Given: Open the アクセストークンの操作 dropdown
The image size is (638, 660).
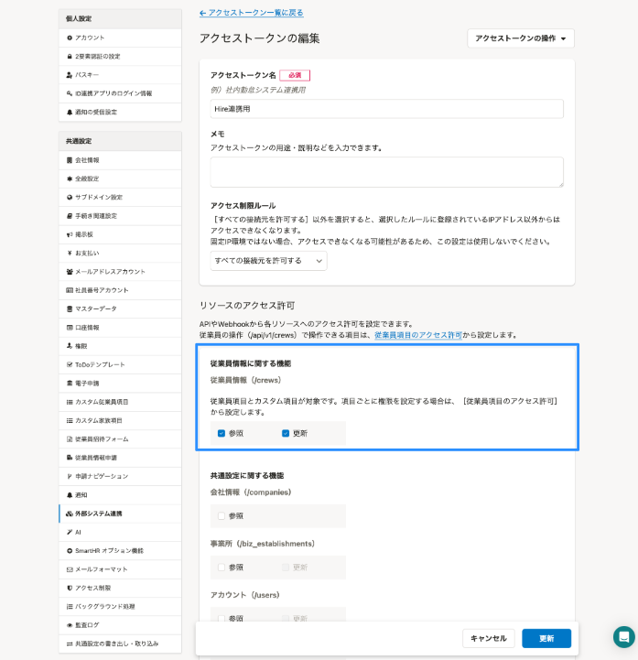Looking at the screenshot, I should [520, 38].
